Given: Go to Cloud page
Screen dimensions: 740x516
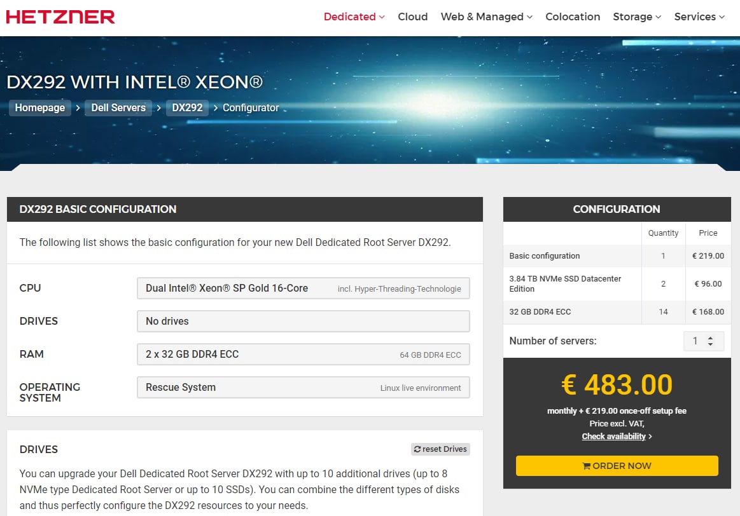Looking at the screenshot, I should click(412, 17).
